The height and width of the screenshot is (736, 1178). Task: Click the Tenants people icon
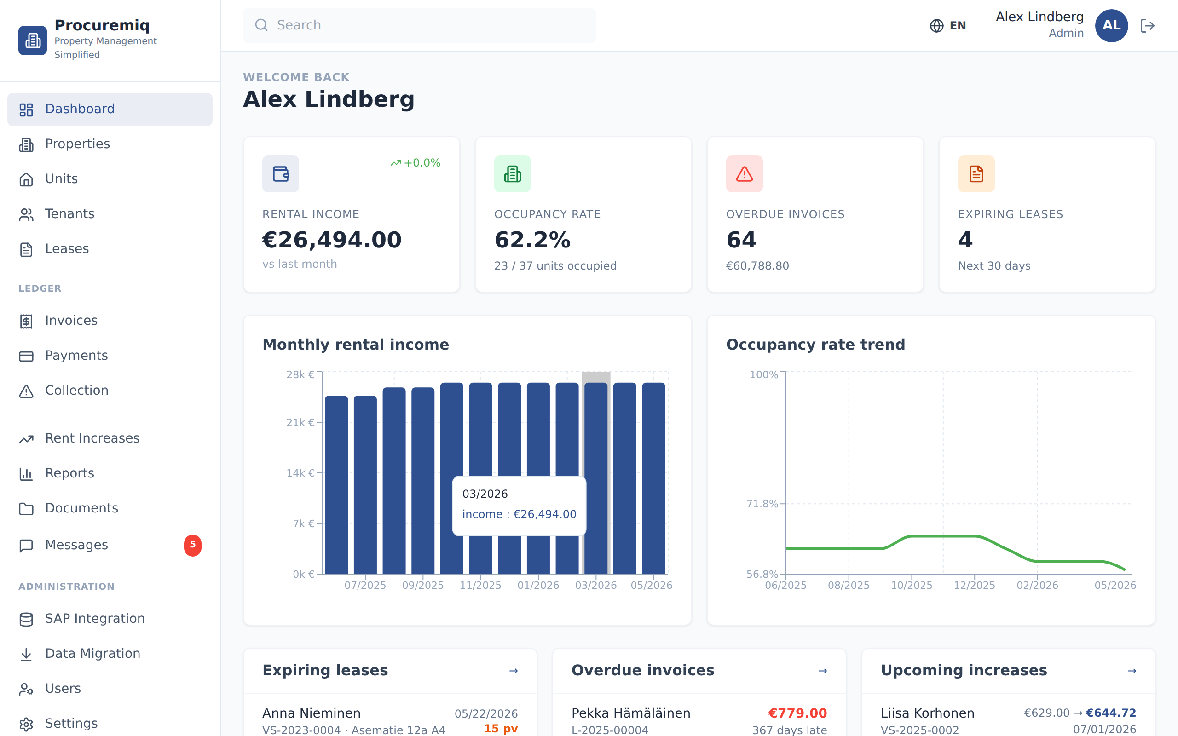(x=26, y=214)
